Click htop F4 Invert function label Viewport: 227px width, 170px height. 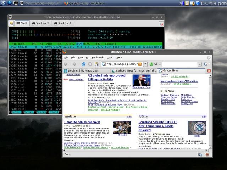[x=54, y=112]
